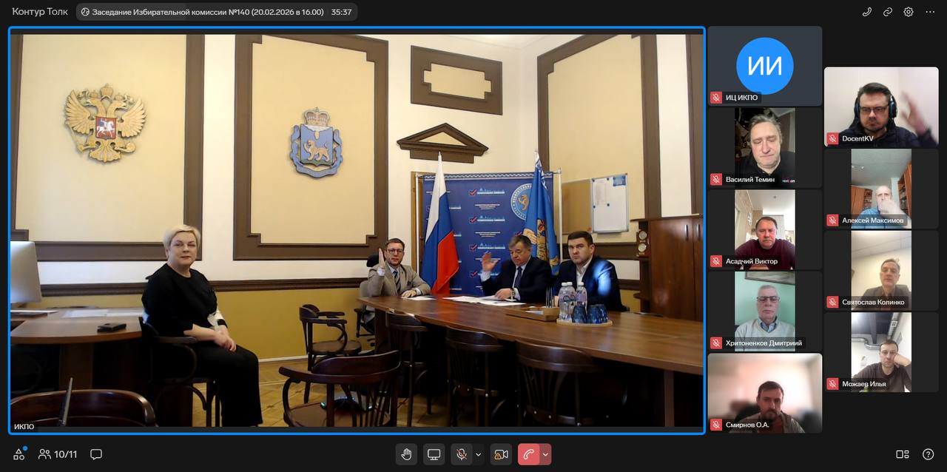The height and width of the screenshot is (472, 947).
Task: Change the video layout view
Action: point(903,454)
